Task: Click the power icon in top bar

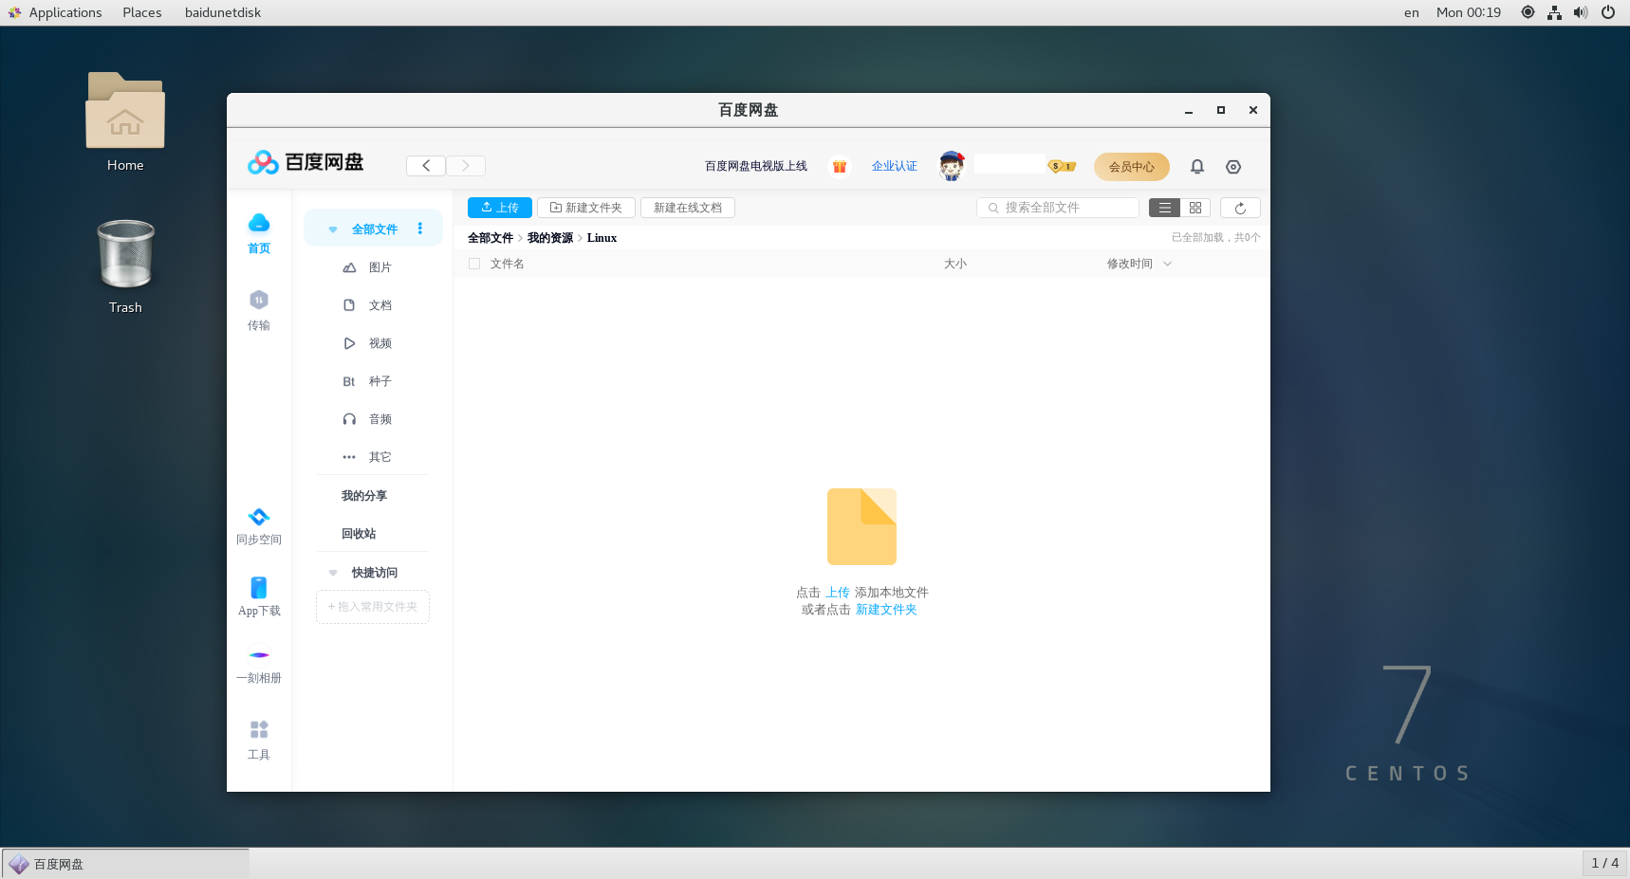Action: coord(1608,12)
